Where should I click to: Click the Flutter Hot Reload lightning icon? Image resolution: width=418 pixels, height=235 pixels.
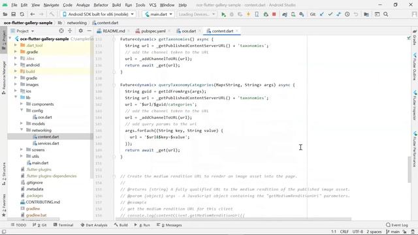(x=248, y=14)
